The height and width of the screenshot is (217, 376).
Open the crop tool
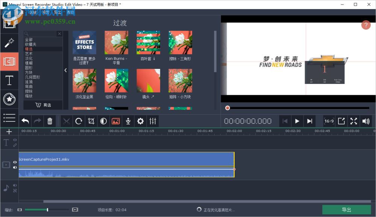point(91,121)
